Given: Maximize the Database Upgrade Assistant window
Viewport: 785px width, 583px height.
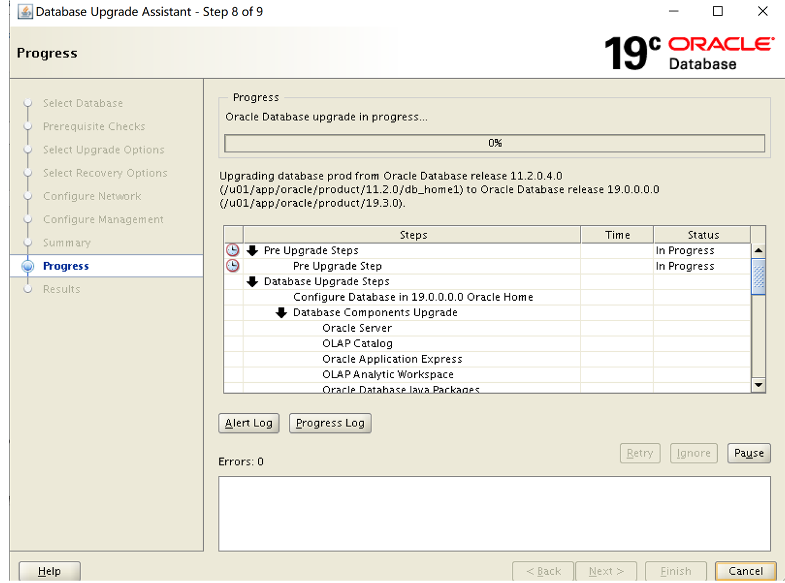Looking at the screenshot, I should click(x=718, y=11).
